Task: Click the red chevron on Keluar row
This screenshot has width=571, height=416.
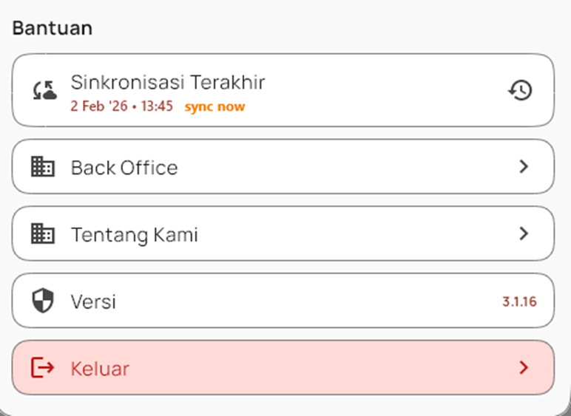Action: 524,367
